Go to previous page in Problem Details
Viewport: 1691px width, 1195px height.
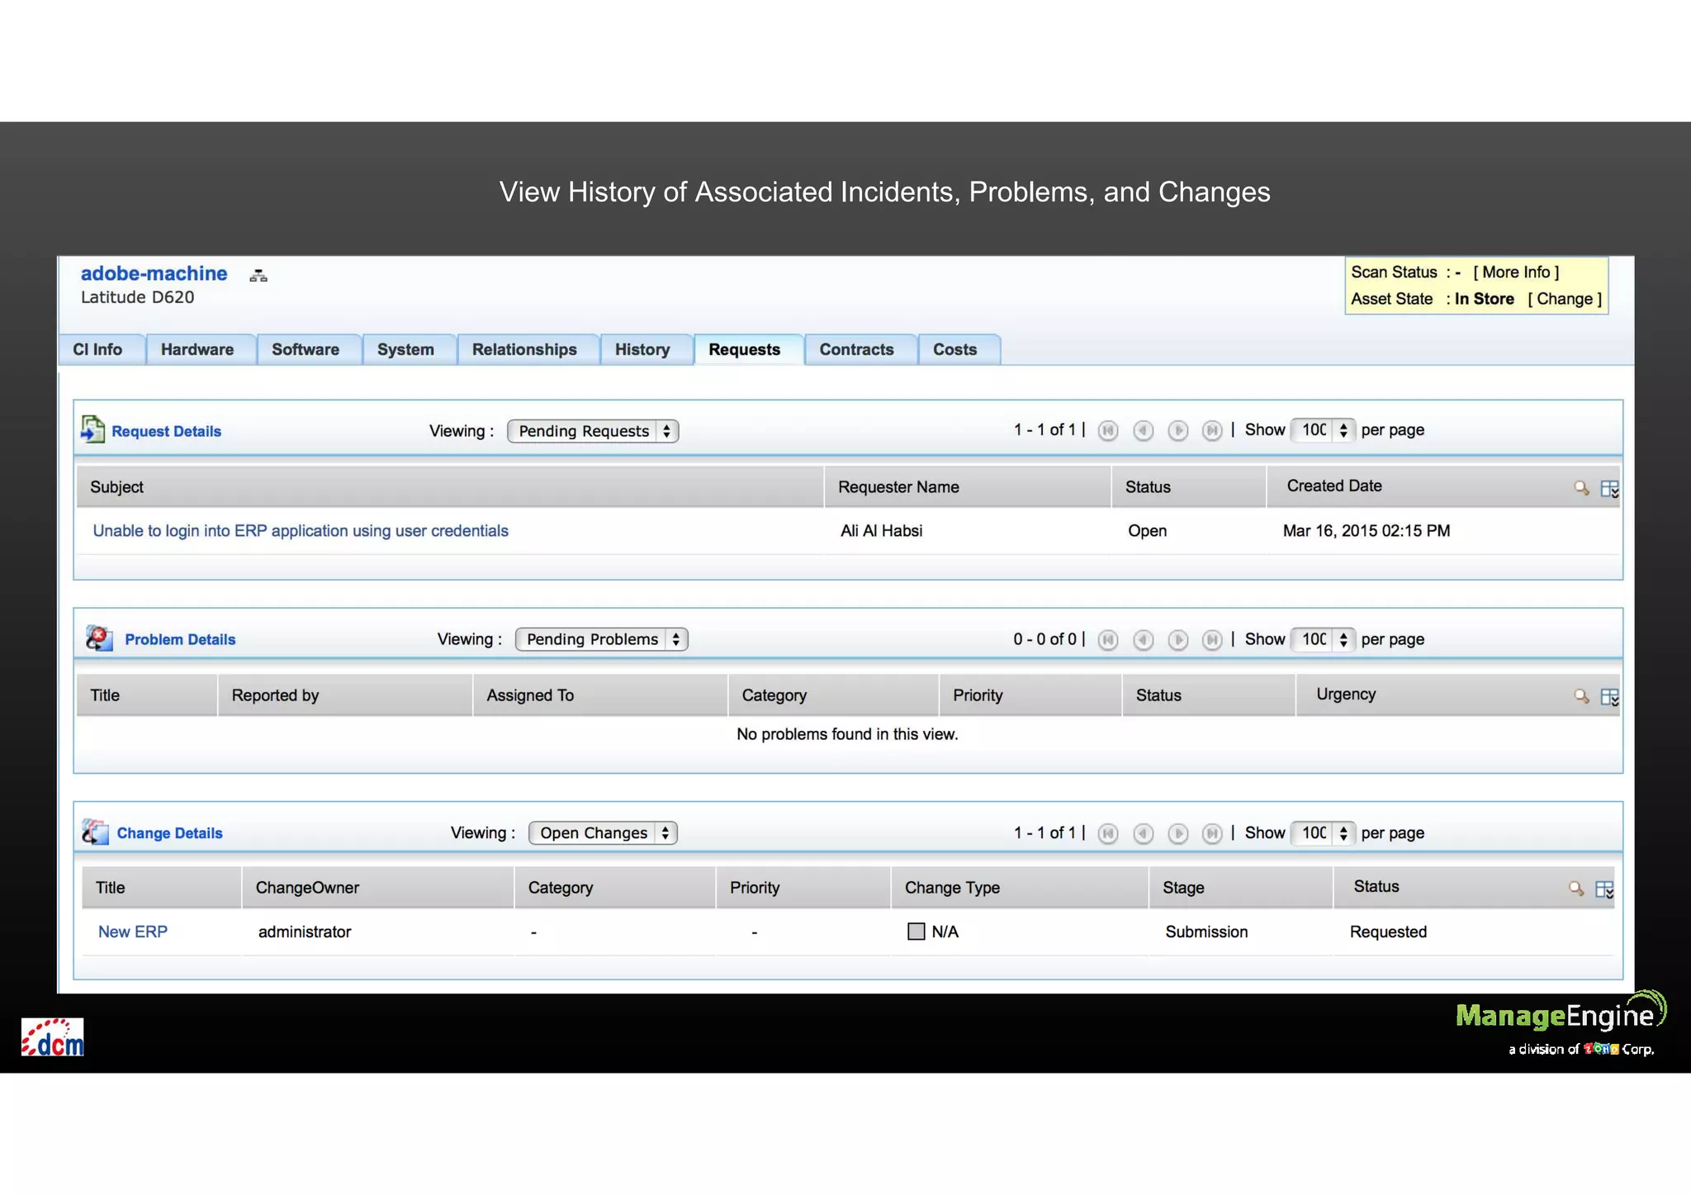(1144, 639)
